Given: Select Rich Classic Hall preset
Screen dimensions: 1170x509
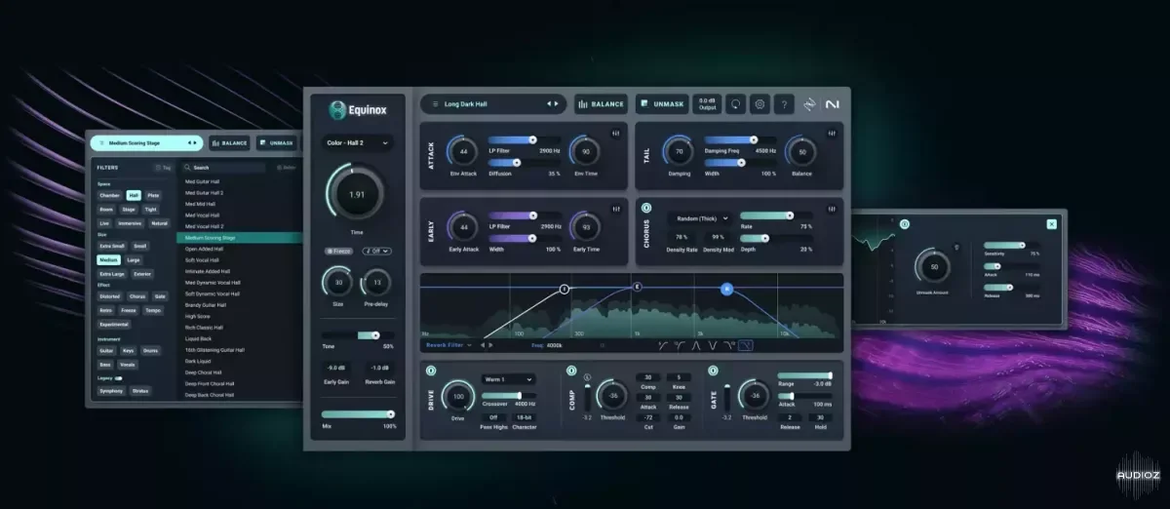Looking at the screenshot, I should pyautogui.click(x=204, y=328).
